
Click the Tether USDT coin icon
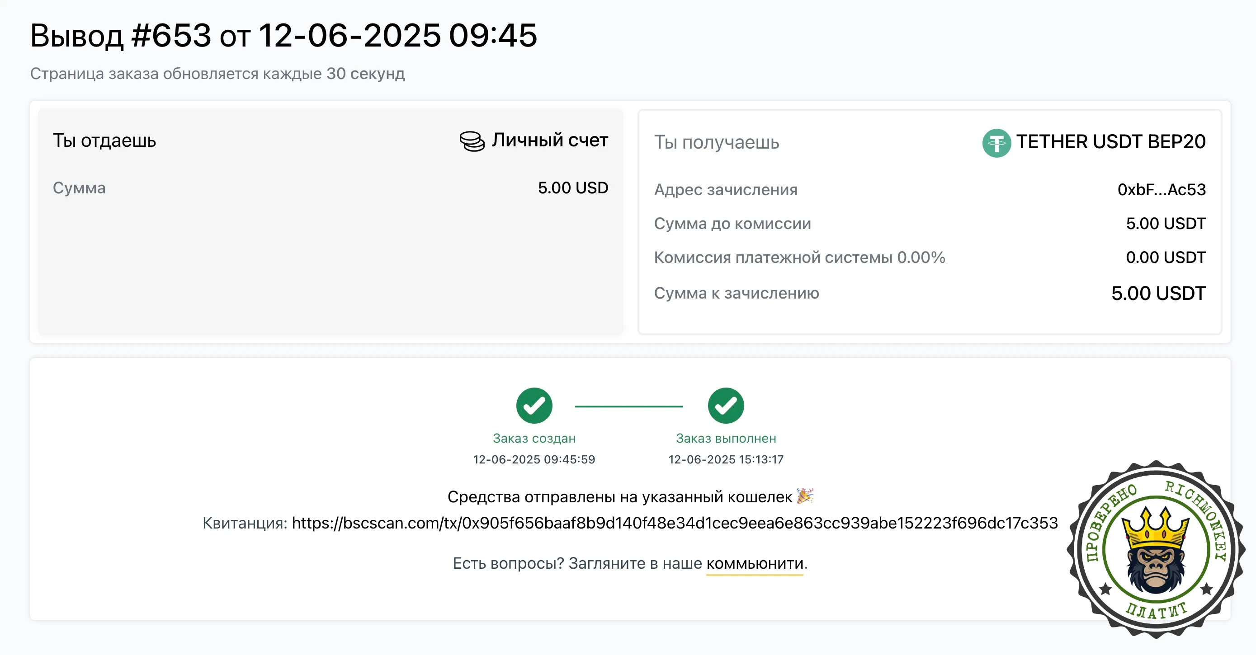click(x=996, y=143)
